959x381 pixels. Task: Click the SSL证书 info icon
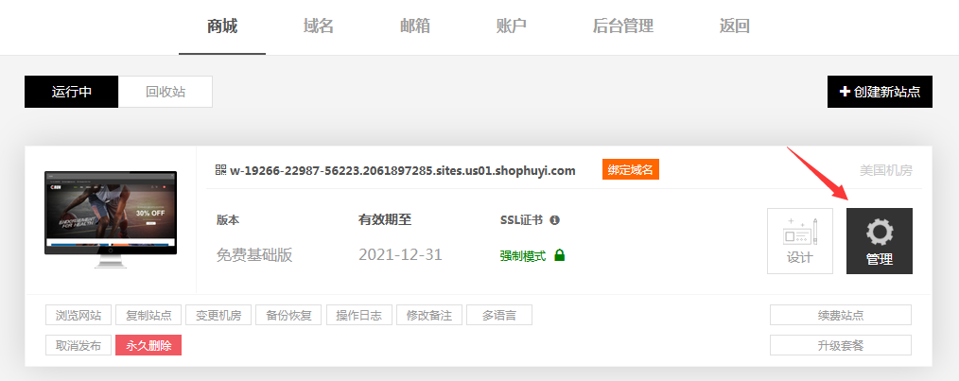pyautogui.click(x=554, y=220)
